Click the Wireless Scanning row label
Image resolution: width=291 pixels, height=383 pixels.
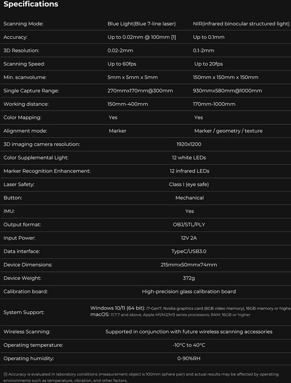tap(27, 332)
